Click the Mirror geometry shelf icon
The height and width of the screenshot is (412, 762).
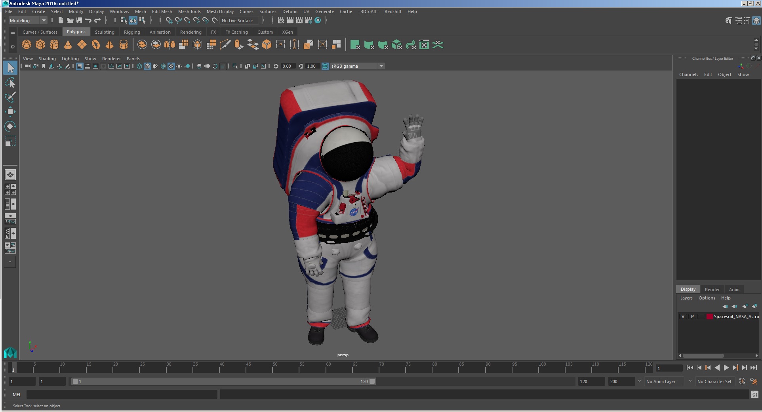point(170,45)
